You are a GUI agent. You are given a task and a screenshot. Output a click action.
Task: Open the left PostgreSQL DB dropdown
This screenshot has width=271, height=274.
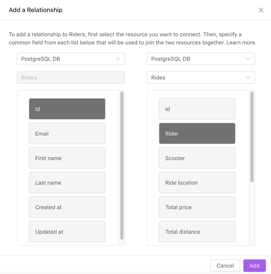[71, 59]
